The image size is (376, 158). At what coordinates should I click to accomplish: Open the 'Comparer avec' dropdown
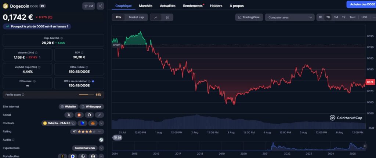[289, 17]
